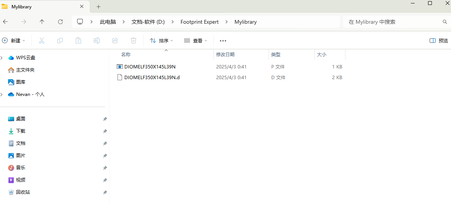Open the 查看 view dropdown
The width and height of the screenshot is (451, 203).
point(195,41)
